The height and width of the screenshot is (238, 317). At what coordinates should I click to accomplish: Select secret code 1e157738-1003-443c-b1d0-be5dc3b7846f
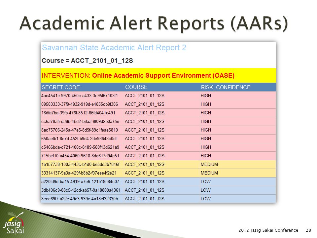pos(80,164)
